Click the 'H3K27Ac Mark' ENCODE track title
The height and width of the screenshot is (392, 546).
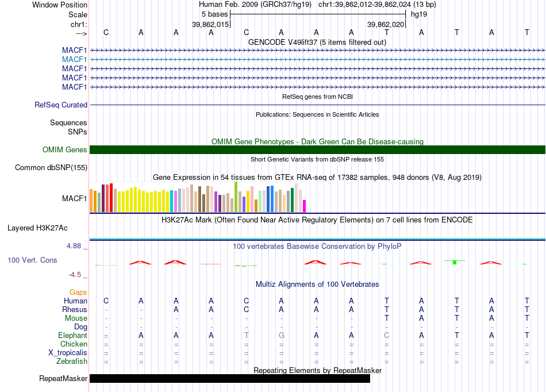pos(317,220)
